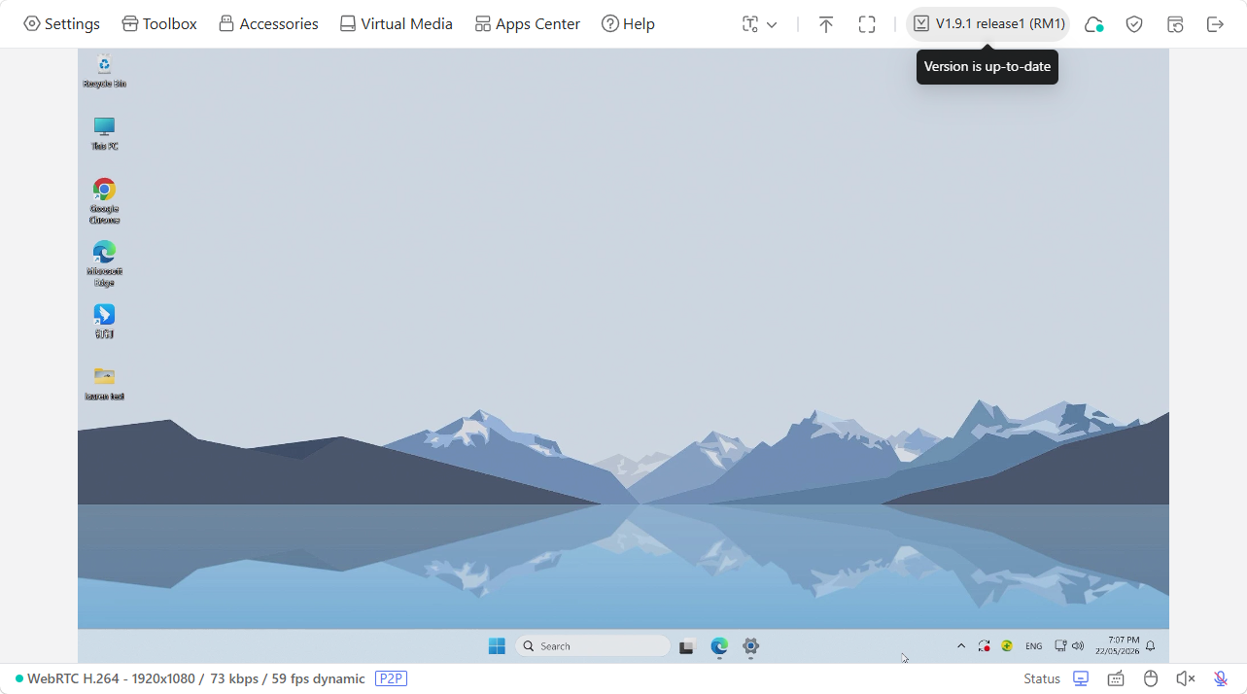1247x694 pixels.
Task: Click the V1.9.1 release1 (RM1) version button
Action: [987, 23]
